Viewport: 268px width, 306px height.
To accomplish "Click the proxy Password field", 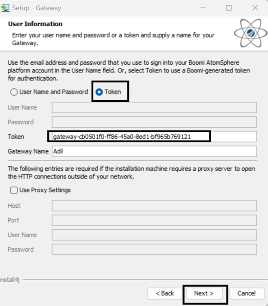I will tap(154, 250).
